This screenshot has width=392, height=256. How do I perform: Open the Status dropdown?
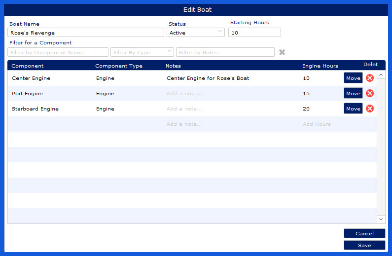click(196, 33)
